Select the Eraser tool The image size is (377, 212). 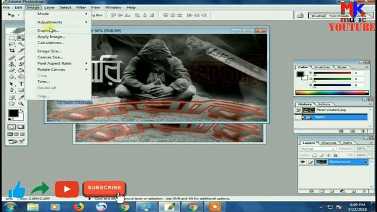click(x=12, y=71)
